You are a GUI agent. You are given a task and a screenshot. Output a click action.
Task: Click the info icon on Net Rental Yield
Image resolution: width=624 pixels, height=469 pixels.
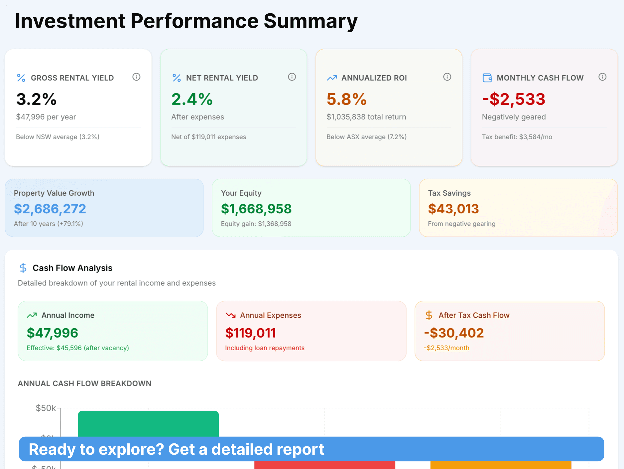click(x=292, y=77)
